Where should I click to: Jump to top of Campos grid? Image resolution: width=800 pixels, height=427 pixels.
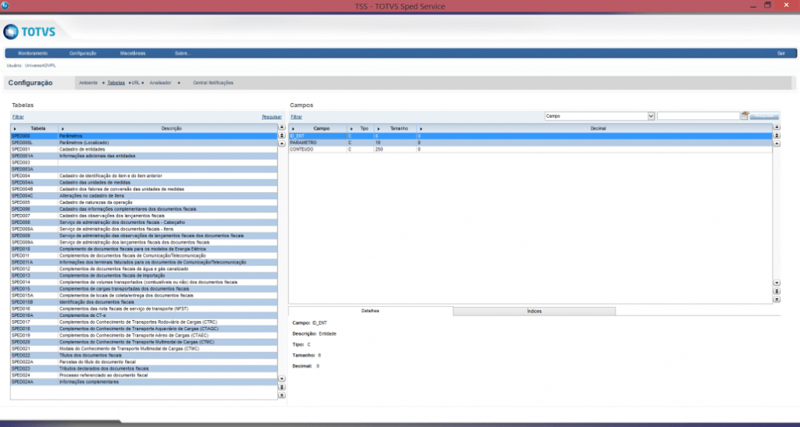click(777, 127)
